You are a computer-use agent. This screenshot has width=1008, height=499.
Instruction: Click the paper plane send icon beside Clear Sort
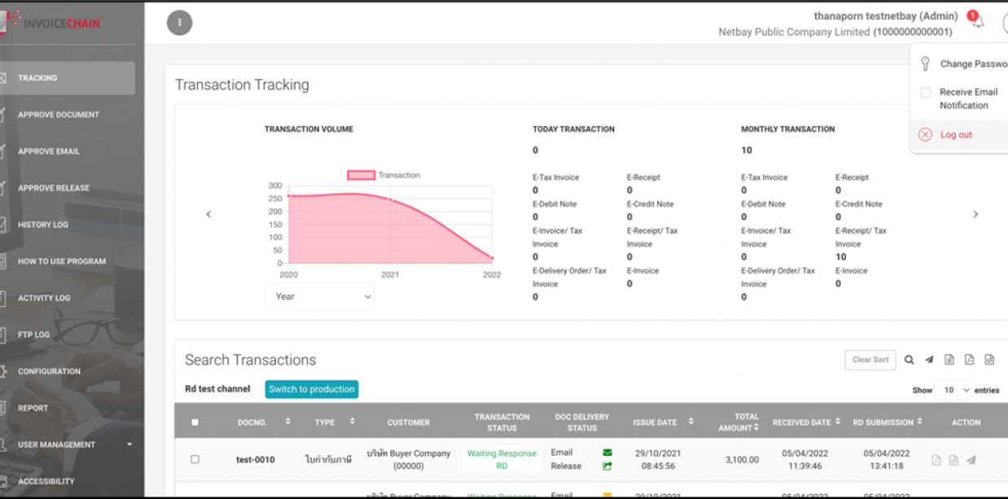point(929,360)
